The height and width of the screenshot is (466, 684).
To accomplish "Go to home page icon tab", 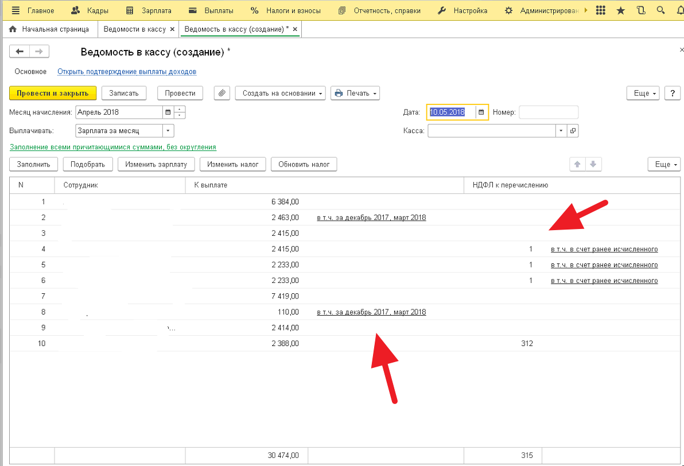I will [x=13, y=29].
